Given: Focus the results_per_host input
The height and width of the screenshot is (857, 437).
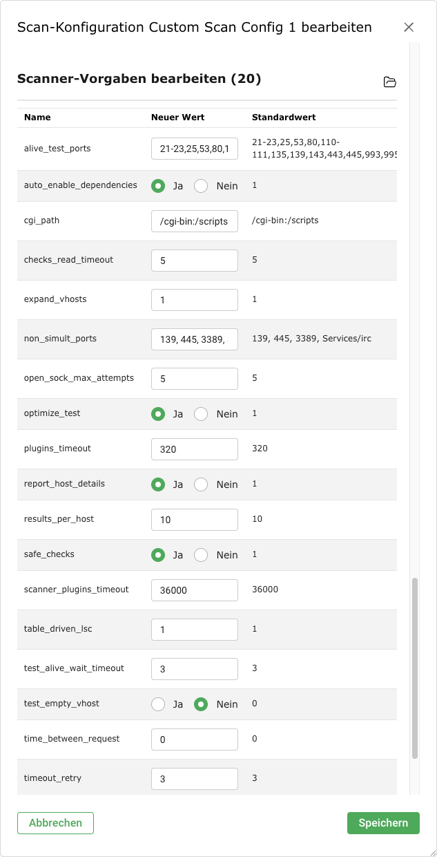Looking at the screenshot, I should [x=195, y=520].
